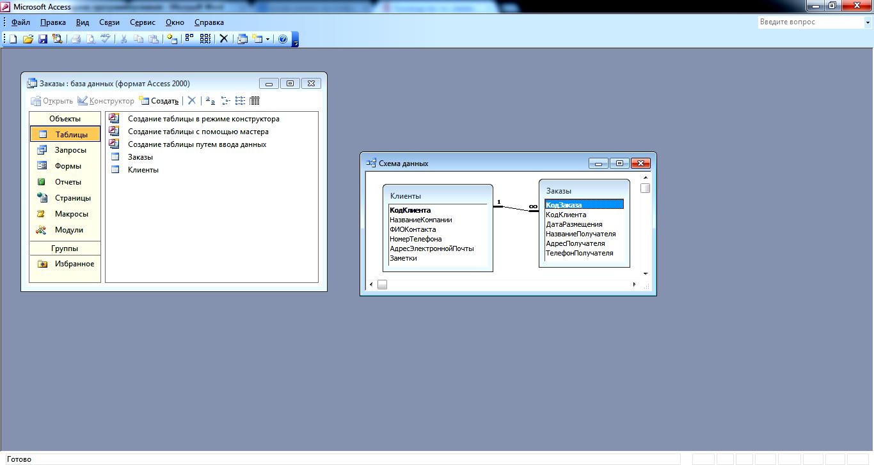This screenshot has height=465, width=874.
Task: Click Открыть in database window
Action: (51, 101)
